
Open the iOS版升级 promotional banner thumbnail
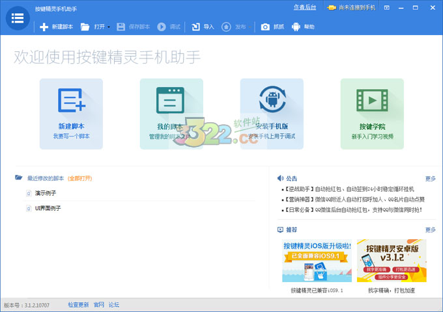tap(316, 261)
